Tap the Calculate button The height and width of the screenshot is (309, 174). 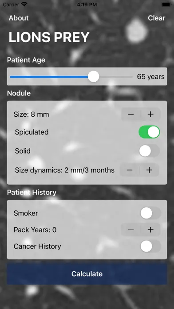[87, 274]
